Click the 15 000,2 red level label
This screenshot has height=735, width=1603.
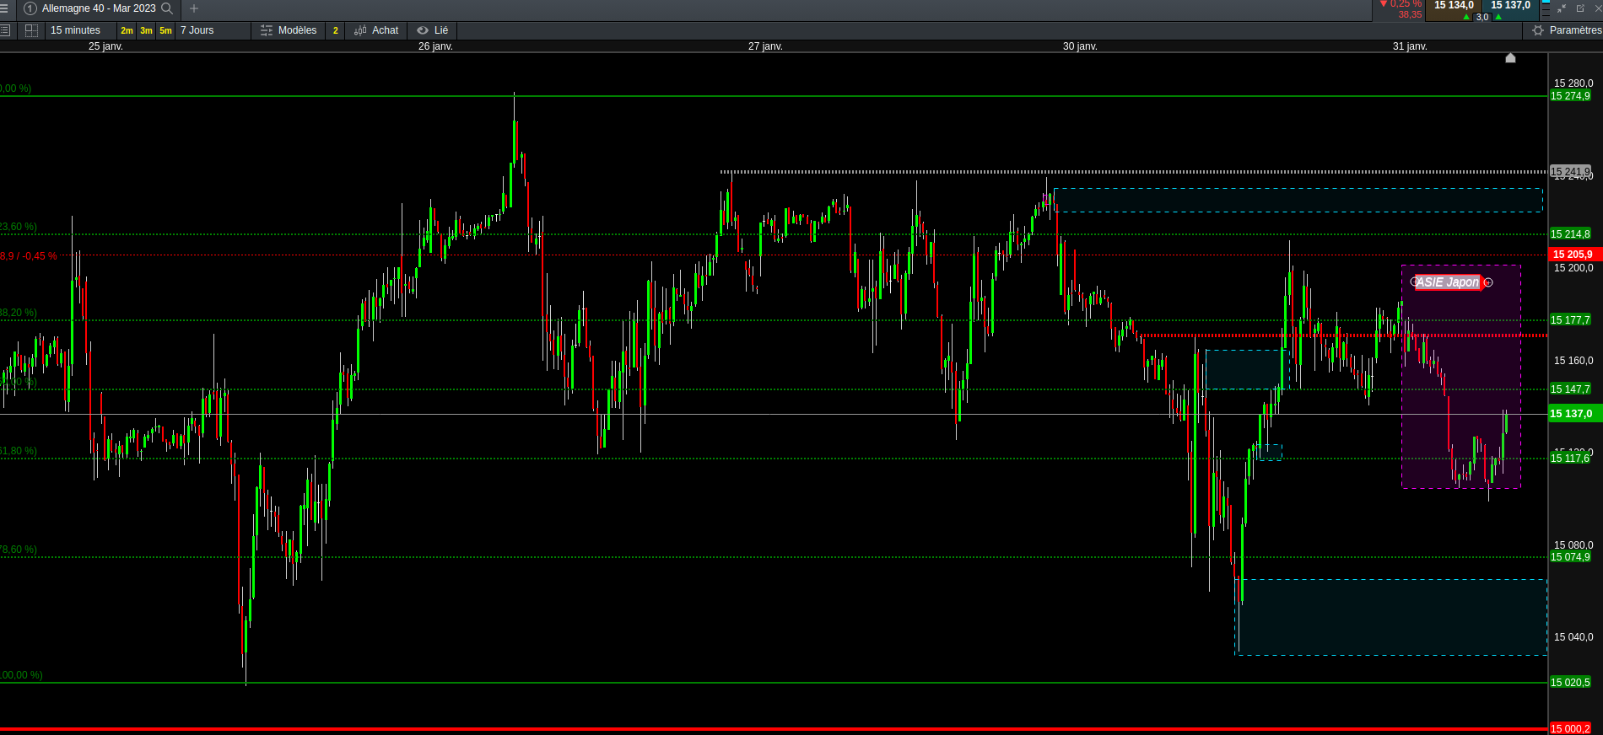1570,729
